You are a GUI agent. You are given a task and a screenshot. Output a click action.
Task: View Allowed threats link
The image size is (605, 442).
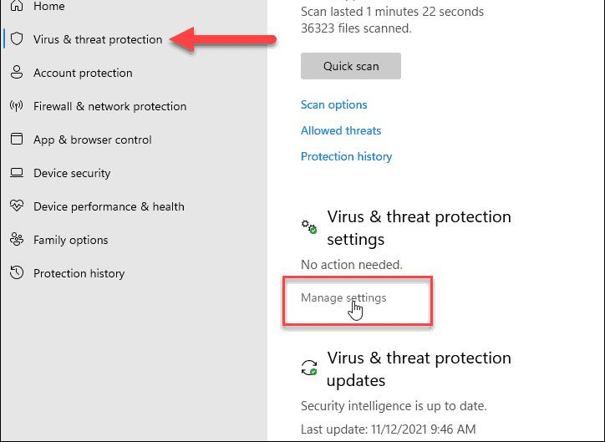tap(341, 130)
